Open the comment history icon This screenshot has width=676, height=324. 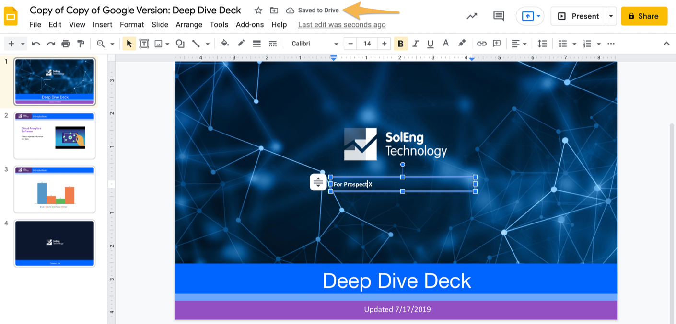point(499,16)
